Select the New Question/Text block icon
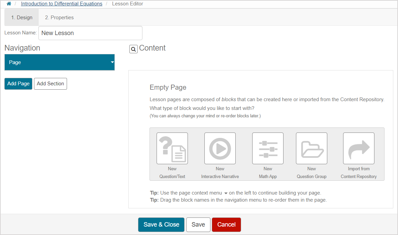 172,148
